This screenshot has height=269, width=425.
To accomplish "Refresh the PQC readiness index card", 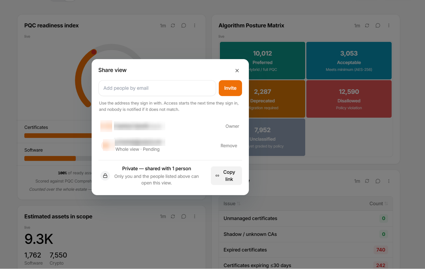I will click(173, 26).
